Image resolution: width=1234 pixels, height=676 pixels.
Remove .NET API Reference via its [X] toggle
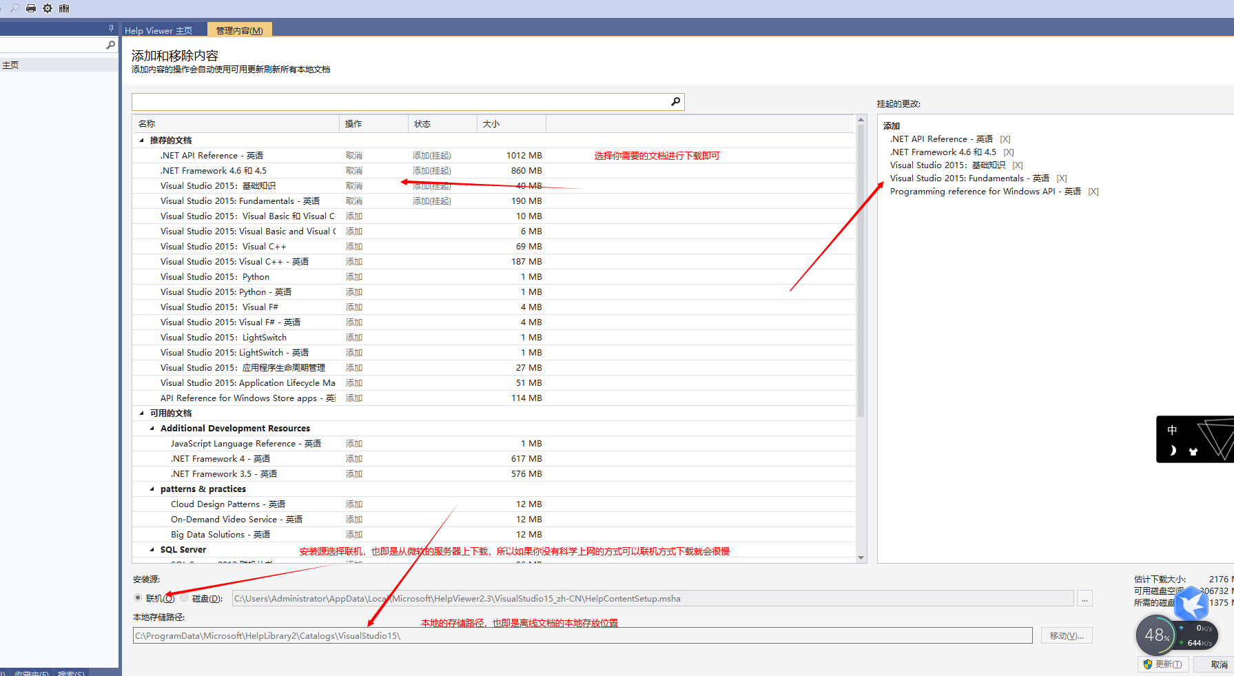(x=1005, y=139)
